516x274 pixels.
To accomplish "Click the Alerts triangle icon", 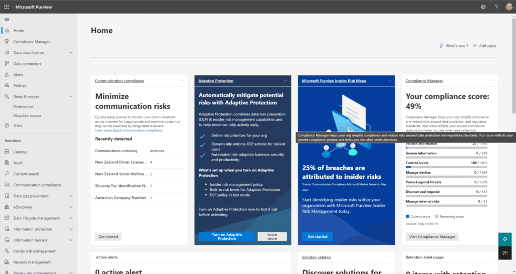I will [x=7, y=75].
